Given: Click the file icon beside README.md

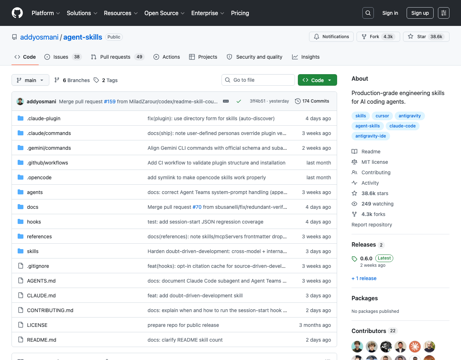Looking at the screenshot, I should 21,339.
